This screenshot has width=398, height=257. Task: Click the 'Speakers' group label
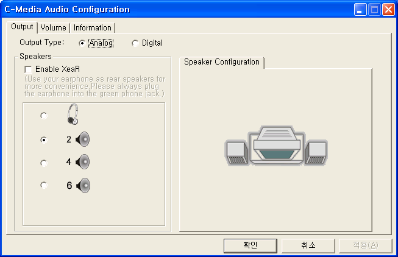pos(35,56)
